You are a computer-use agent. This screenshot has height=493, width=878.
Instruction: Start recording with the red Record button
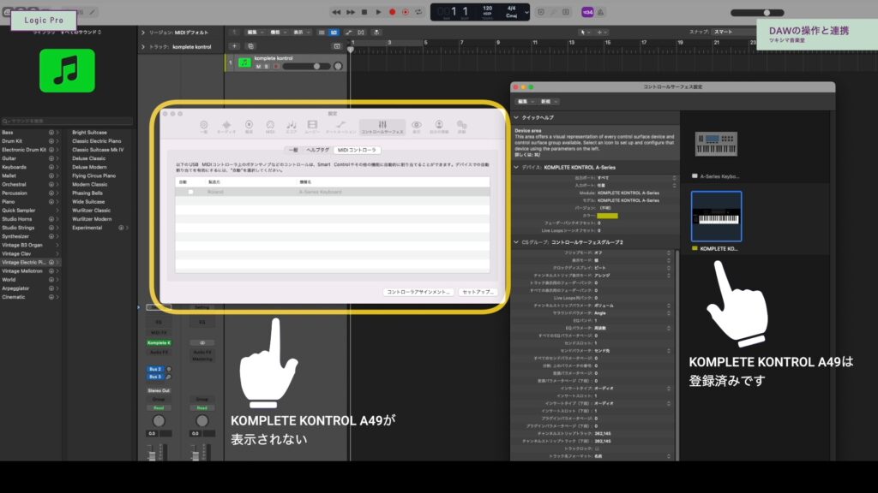[x=392, y=12]
